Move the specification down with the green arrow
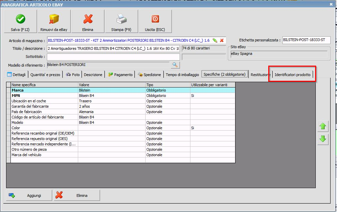 coord(323,139)
